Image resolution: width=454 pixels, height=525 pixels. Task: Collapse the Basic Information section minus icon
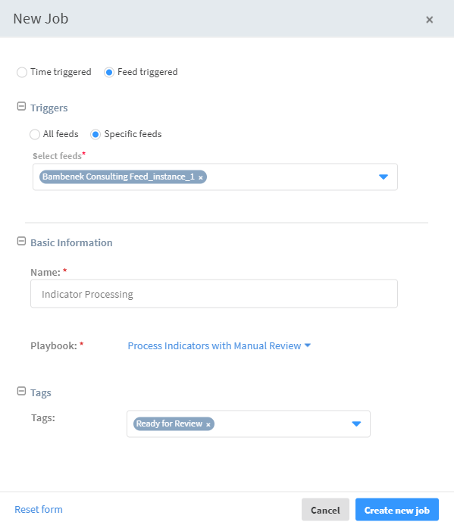click(x=21, y=241)
